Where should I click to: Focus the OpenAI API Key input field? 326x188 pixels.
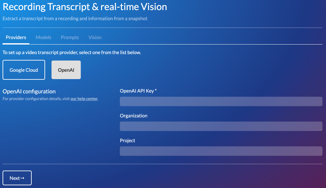221,101
